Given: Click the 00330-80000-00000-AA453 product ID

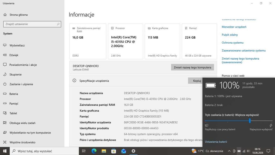Looking at the screenshot, I should (x=141, y=128).
